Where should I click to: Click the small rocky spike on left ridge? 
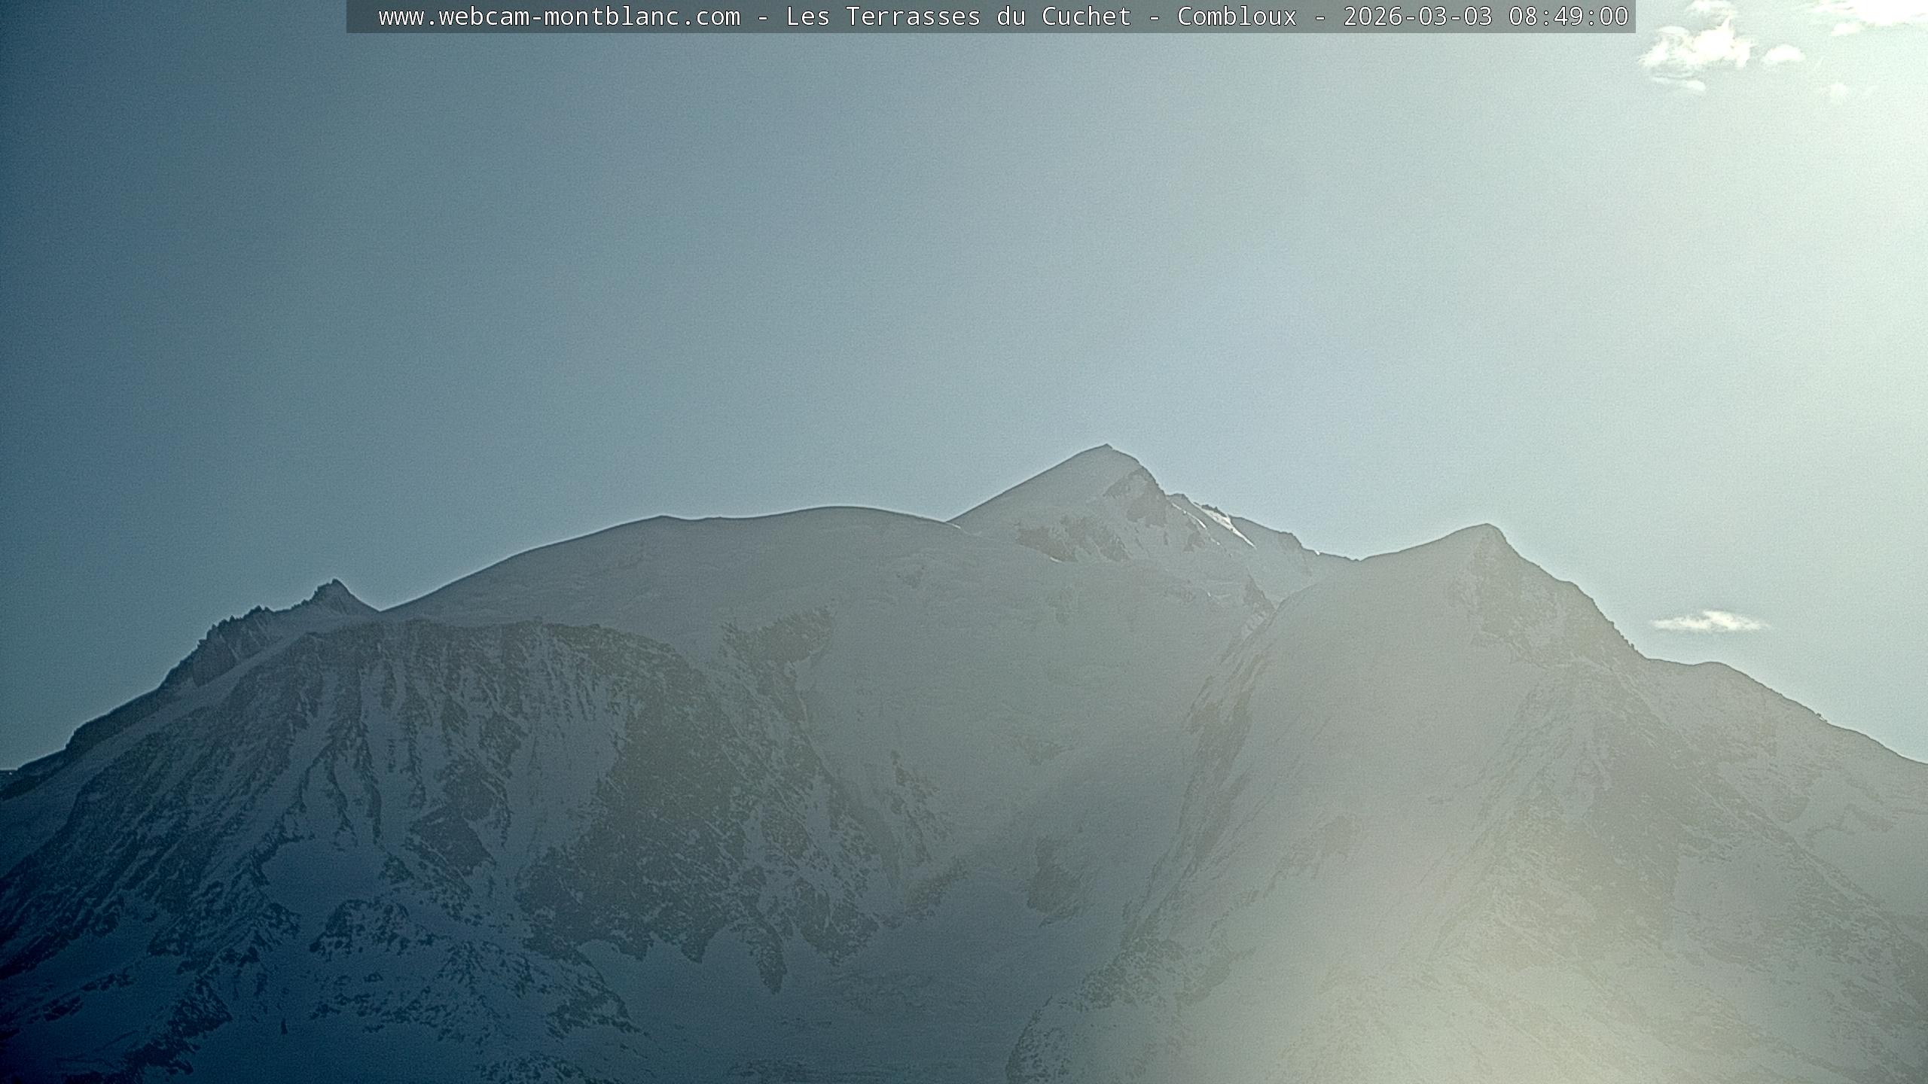334,584
